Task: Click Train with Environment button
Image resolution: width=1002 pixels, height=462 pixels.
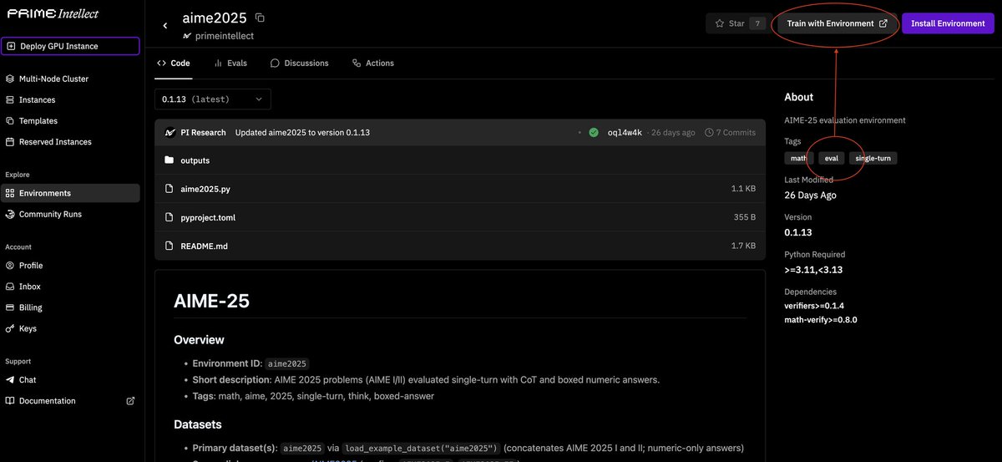Action: click(838, 23)
